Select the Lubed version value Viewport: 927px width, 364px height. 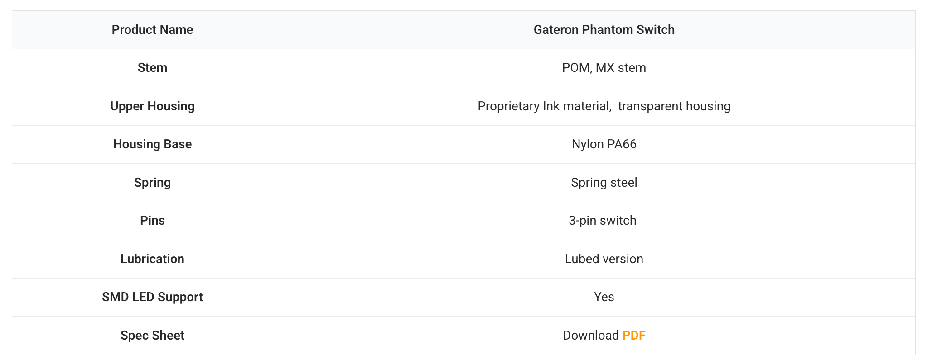[604, 259]
